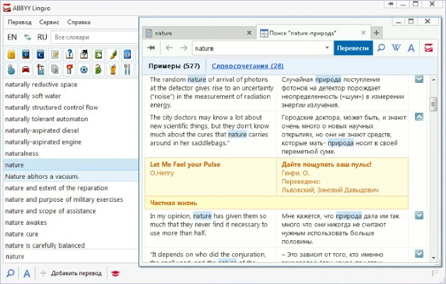
Task: Toggle the pin icon in card toolbar
Action: tap(152, 48)
